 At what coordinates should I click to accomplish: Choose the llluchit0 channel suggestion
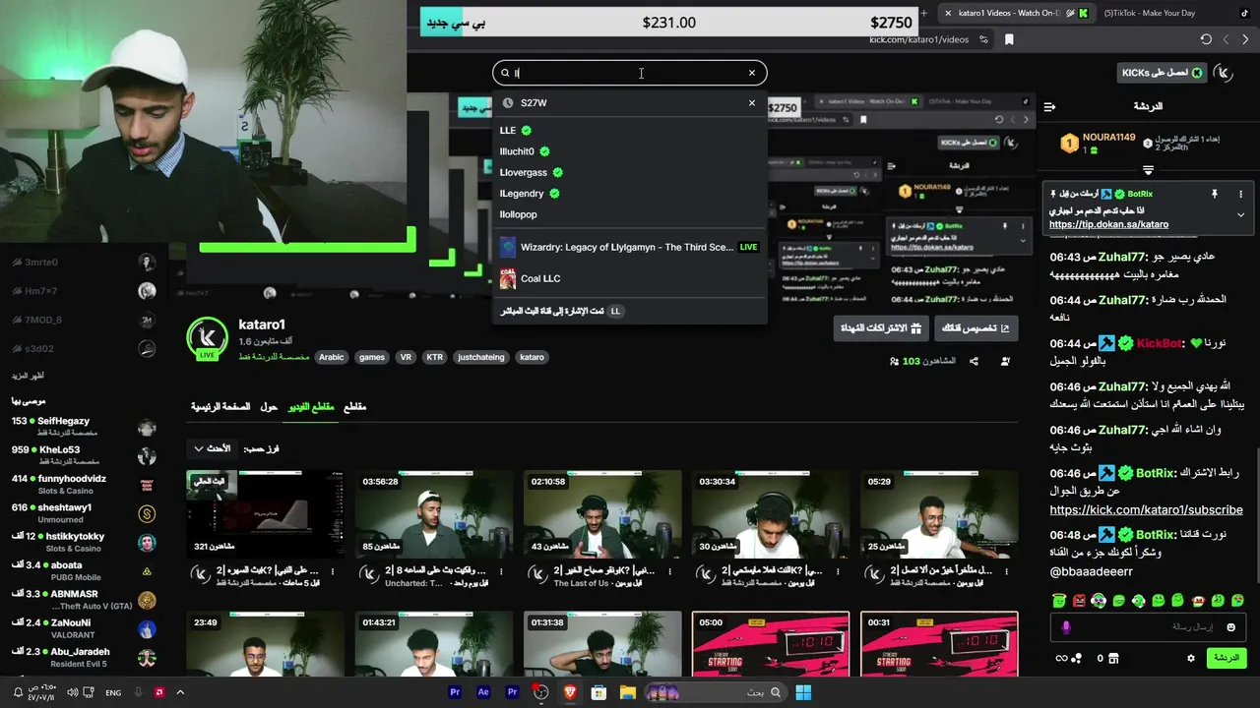(630, 151)
